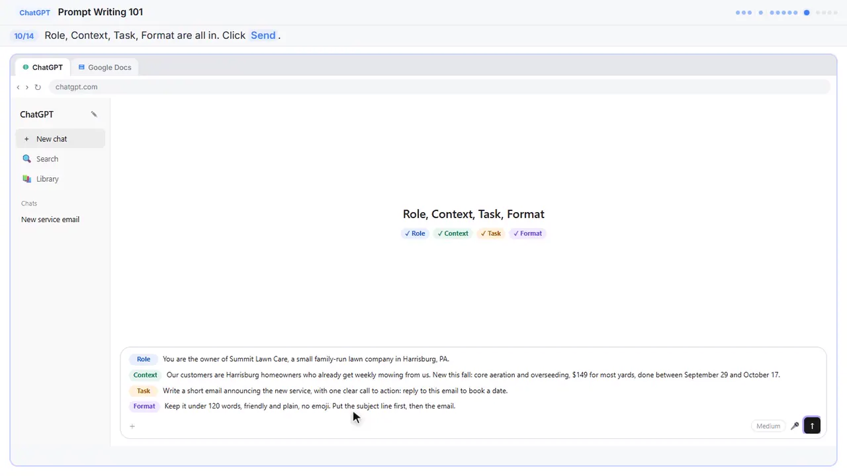Click the microphone icon in the composer
This screenshot has height=476, width=847.
(x=795, y=426)
